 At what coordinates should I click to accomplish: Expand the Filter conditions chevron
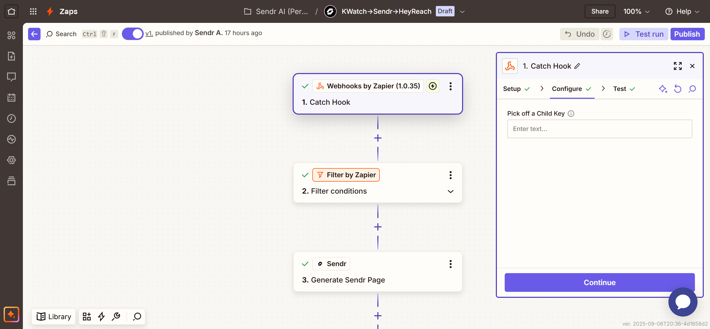click(x=450, y=191)
